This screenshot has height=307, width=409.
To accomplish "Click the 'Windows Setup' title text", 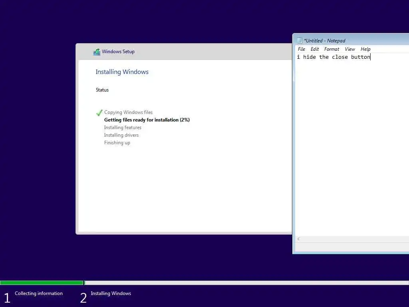I will pos(118,52).
